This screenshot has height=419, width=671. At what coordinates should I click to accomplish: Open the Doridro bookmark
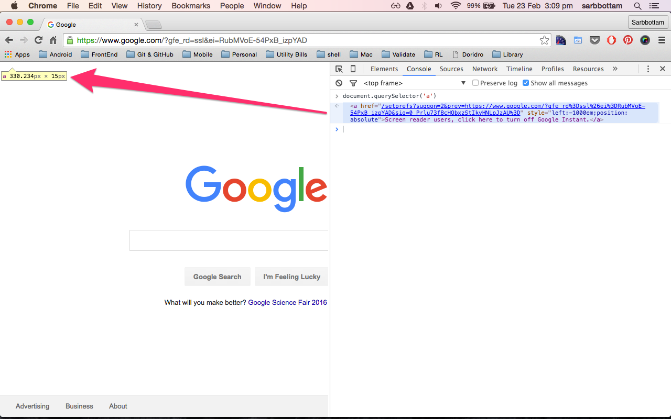click(468, 54)
